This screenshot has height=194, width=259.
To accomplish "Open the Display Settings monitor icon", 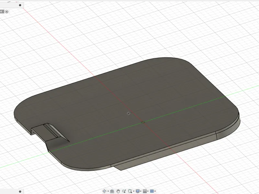I will click(x=138, y=191).
